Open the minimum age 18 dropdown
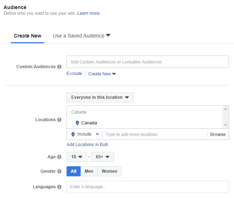 77,157
